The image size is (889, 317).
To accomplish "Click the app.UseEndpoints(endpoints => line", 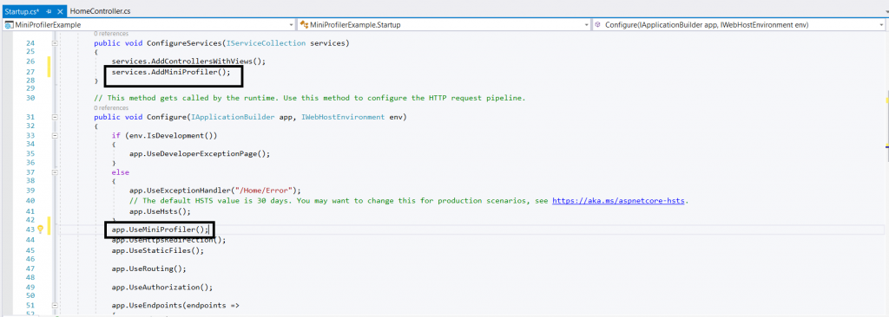I will [x=175, y=306].
